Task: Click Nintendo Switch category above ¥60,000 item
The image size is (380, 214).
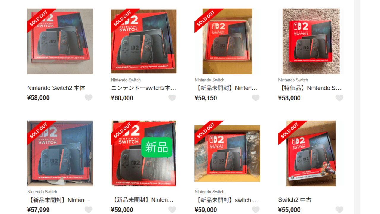Action: pyautogui.click(x=126, y=80)
